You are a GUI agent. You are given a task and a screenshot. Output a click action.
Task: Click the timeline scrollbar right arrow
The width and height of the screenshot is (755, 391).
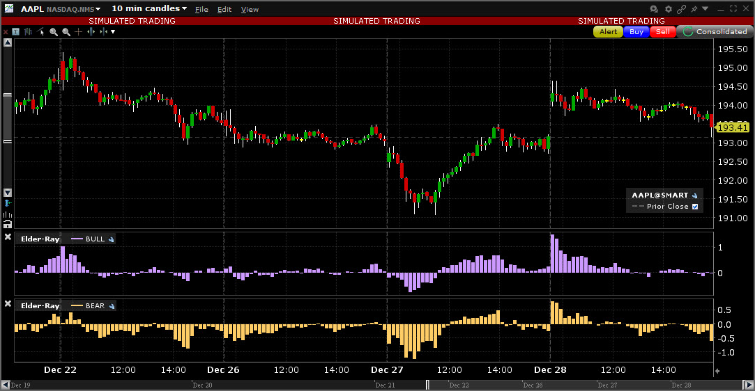(748, 385)
